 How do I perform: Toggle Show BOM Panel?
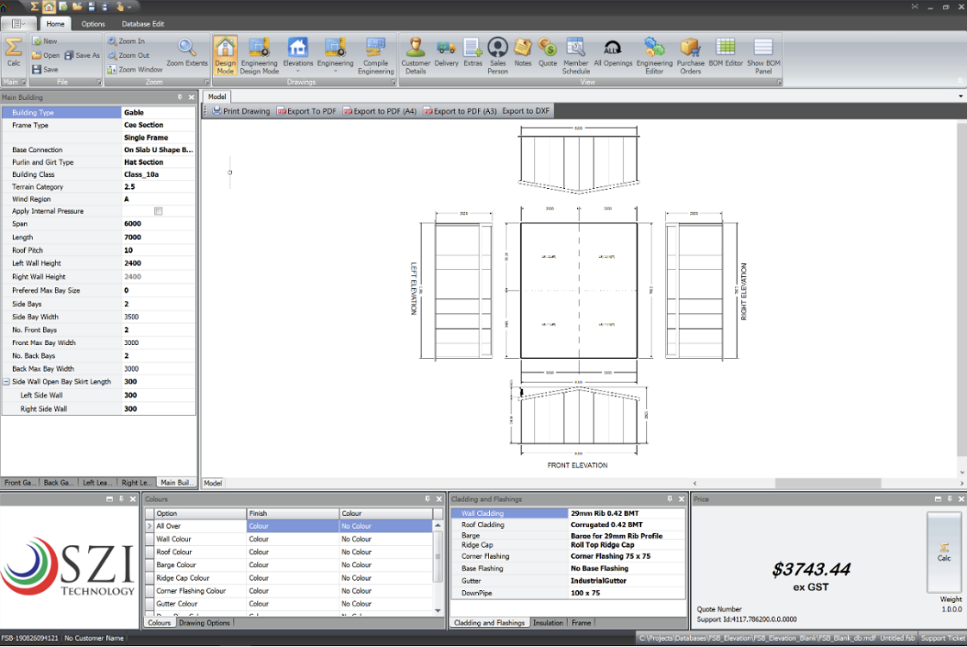tap(763, 55)
